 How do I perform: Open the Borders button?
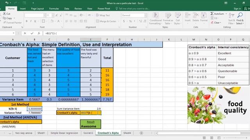coord(43,21)
